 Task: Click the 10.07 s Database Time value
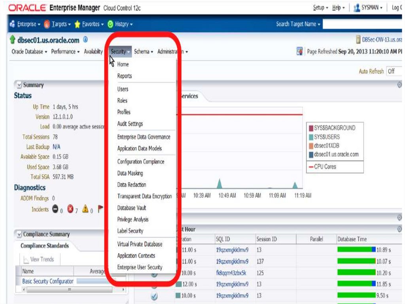(x=384, y=261)
